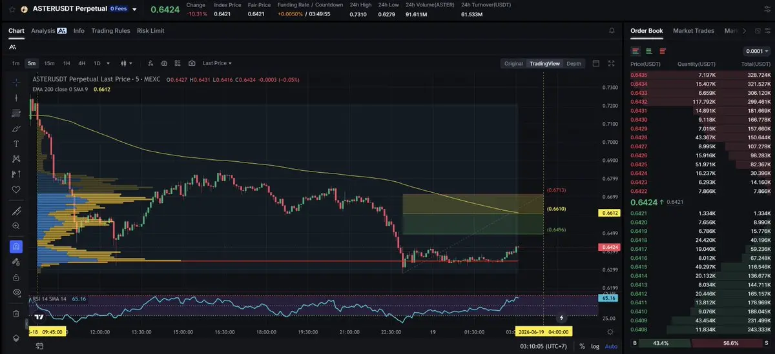Open the Trading Rules tab
Screen dimensions: 775x354
(x=110, y=30)
